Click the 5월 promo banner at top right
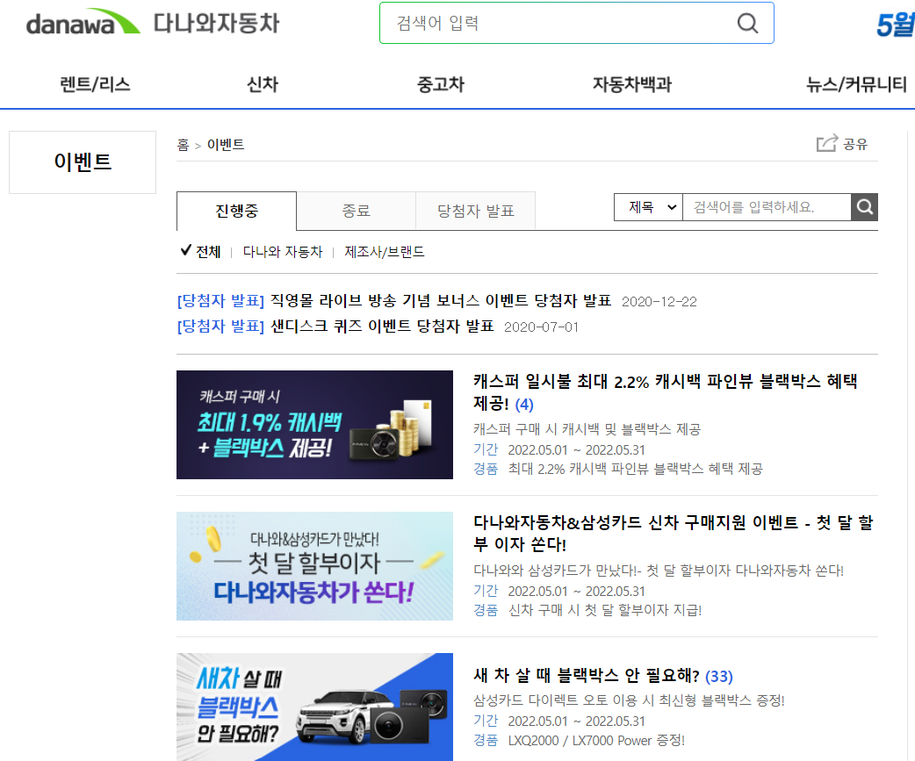Viewport: 915px width, 761px height. 895,25
